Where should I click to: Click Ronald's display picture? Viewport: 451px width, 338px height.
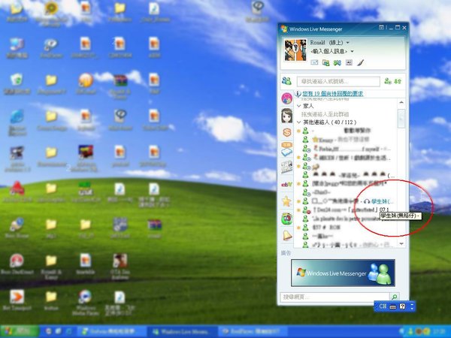pyautogui.click(x=295, y=50)
